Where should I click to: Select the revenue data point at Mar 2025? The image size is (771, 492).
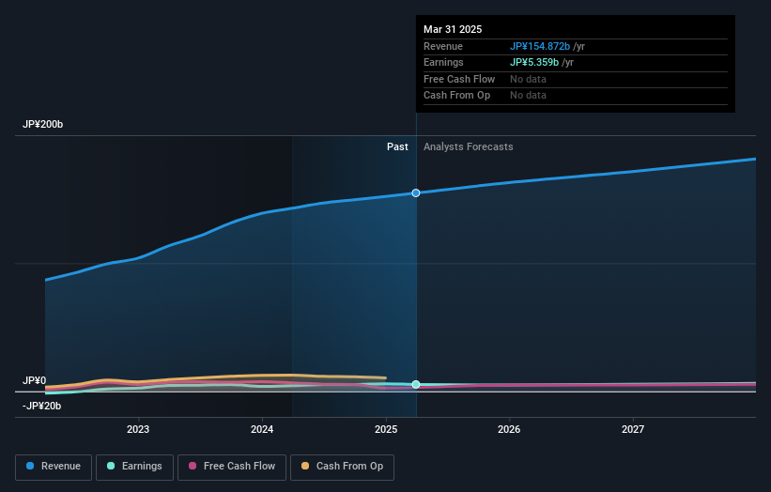click(416, 193)
